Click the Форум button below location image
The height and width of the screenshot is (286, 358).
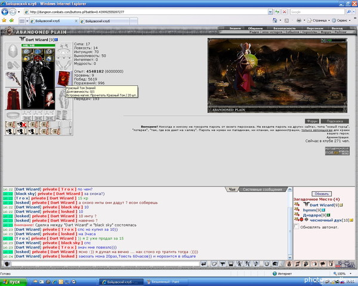pos(312,122)
